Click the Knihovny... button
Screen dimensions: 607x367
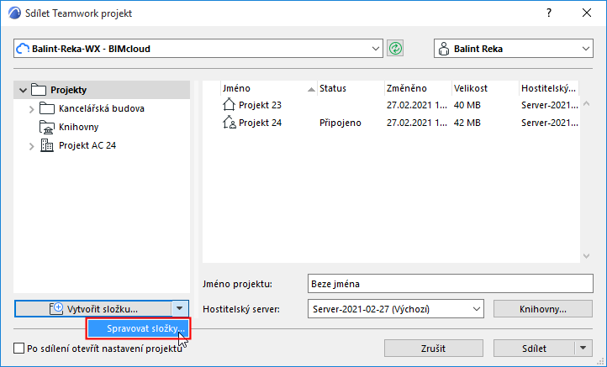[x=543, y=309]
